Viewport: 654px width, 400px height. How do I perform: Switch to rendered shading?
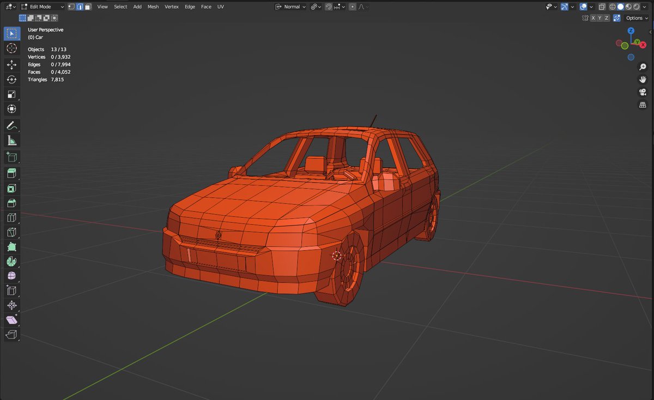[636, 7]
